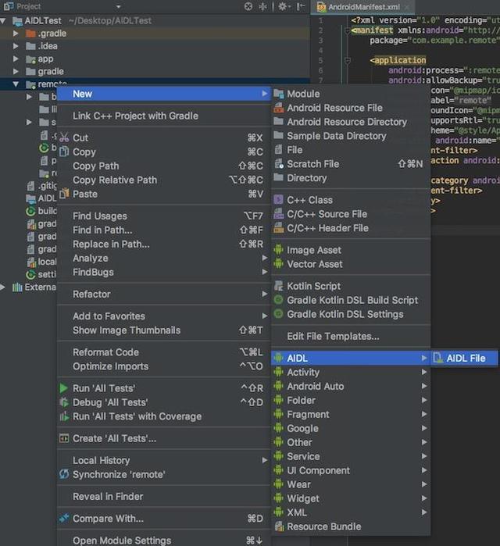
Task: Choose Find Usages
Action: (164, 216)
